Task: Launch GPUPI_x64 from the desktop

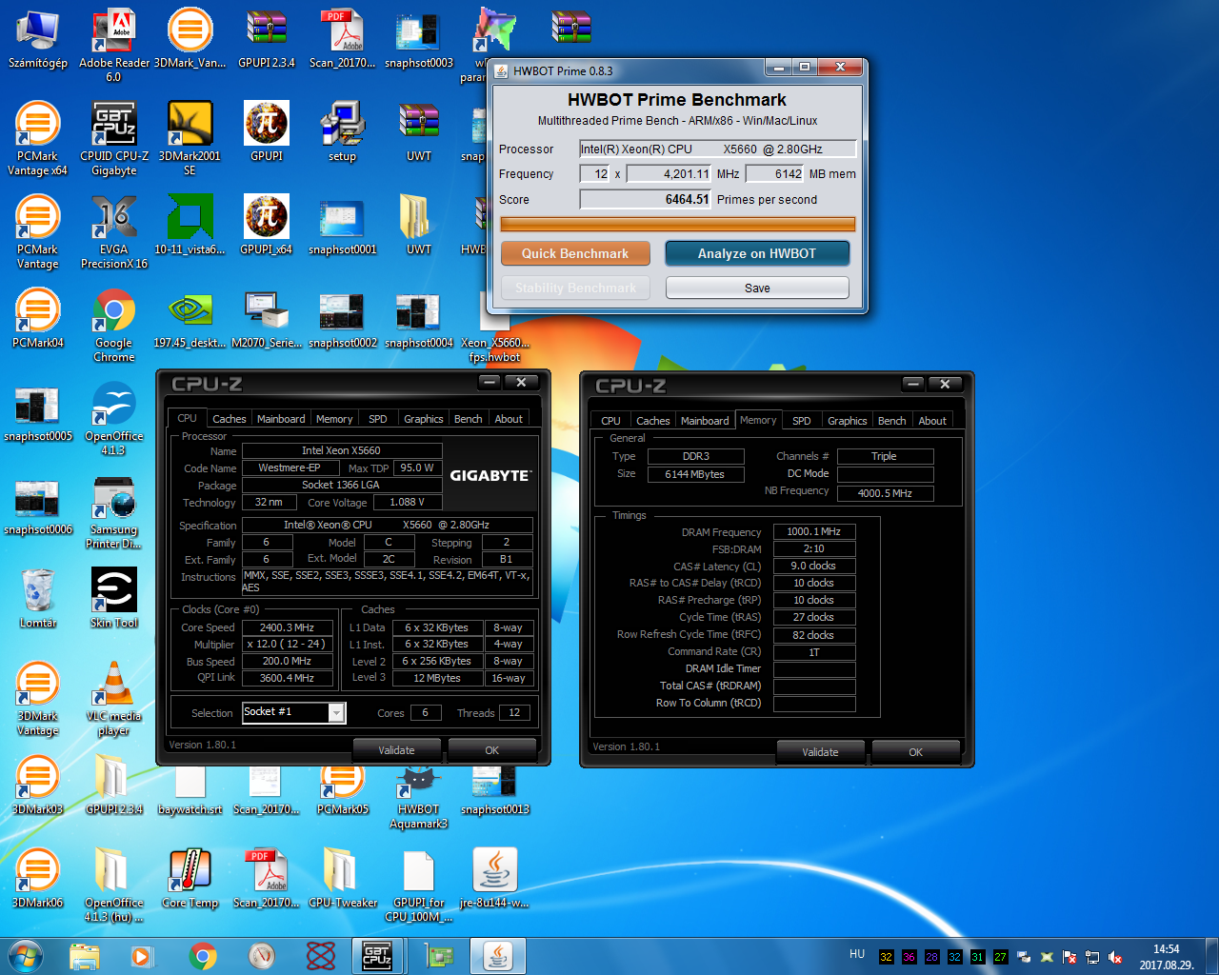Action: [267, 225]
